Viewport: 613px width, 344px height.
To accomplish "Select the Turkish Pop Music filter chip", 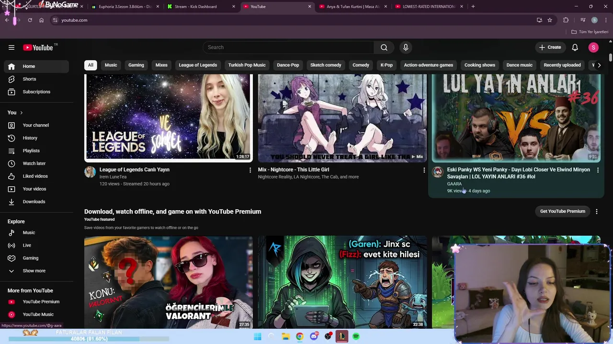I will point(247,65).
